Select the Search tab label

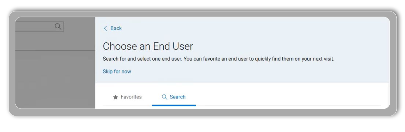tap(177, 97)
